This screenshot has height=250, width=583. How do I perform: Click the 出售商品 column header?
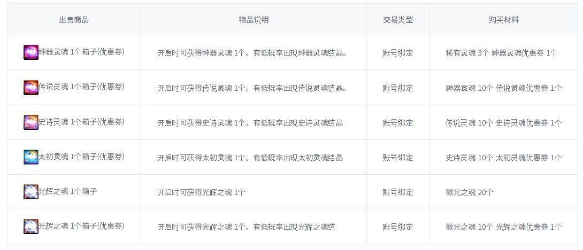click(x=74, y=20)
